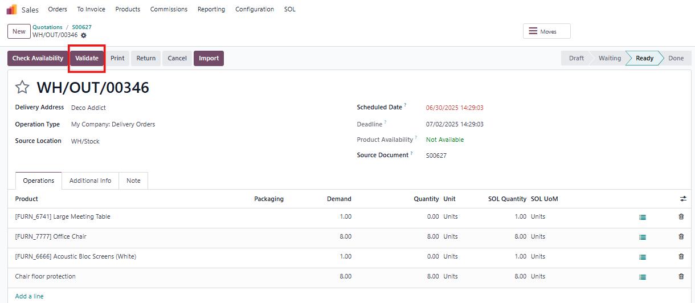Screen dimensions: 695x303
Task: Switch to the Additional Info tab
Action: point(90,181)
